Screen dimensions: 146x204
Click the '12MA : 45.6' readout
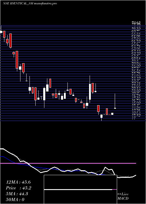click(x=18, y=182)
